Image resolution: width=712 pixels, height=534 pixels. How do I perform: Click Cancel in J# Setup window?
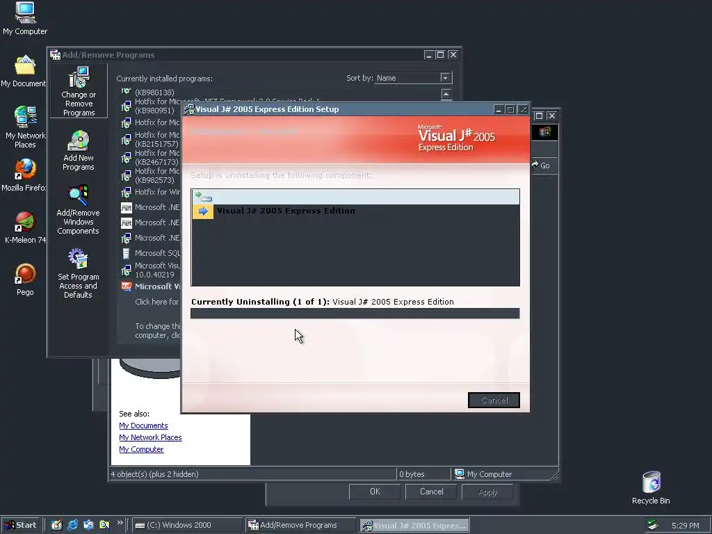click(x=494, y=400)
